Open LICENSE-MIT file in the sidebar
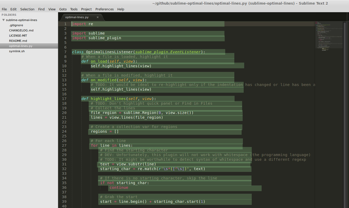 [18, 36]
